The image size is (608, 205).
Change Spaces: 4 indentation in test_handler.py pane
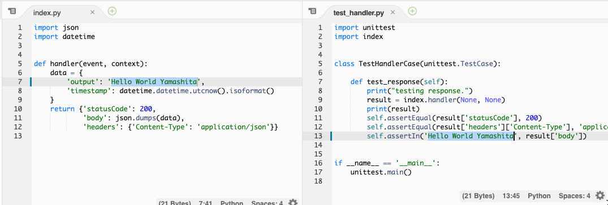(574, 196)
